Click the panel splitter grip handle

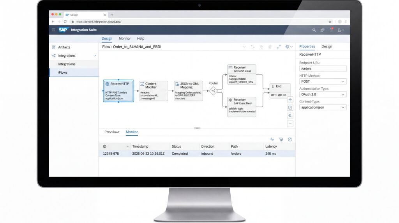[197, 128]
